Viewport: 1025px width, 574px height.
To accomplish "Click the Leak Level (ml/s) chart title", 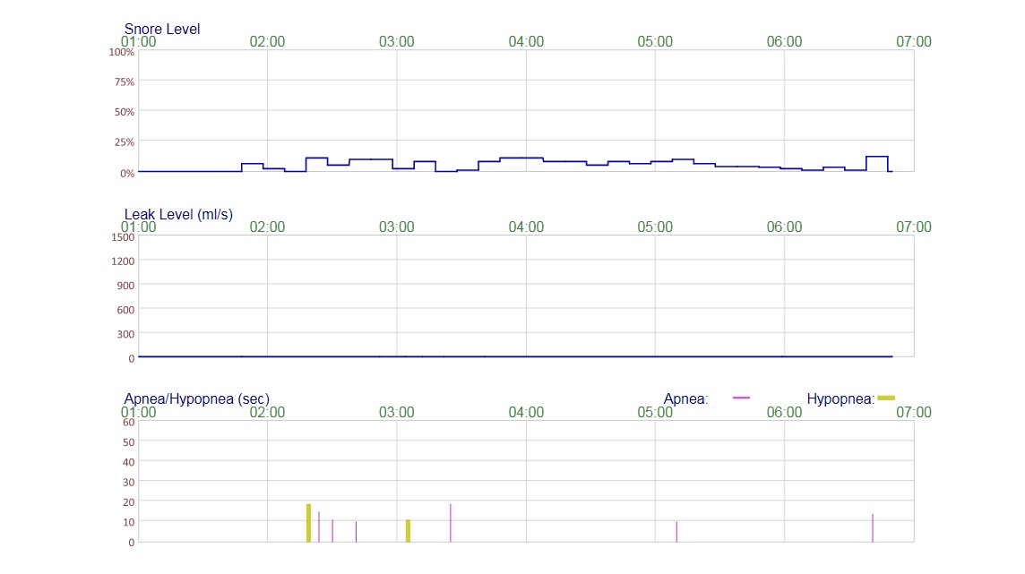I will click(x=178, y=214).
